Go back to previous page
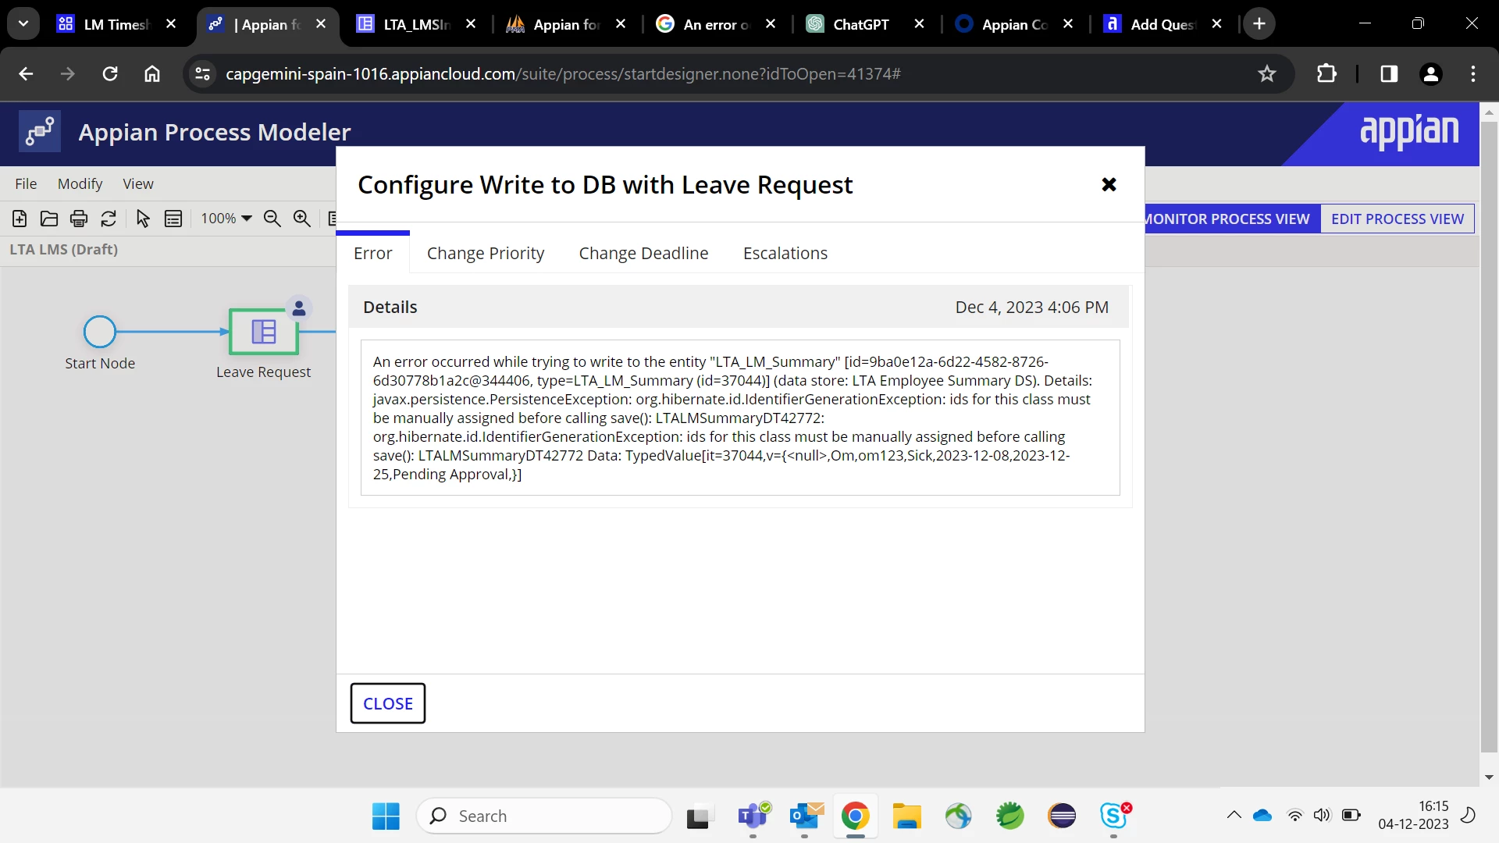 [x=26, y=74]
